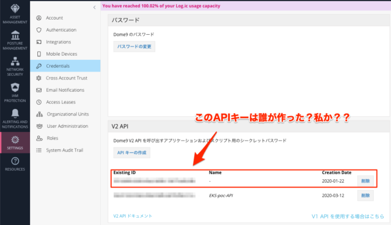The width and height of the screenshot is (391, 225).
Task: Click the Email Notifications envelope icon
Action: [39, 90]
